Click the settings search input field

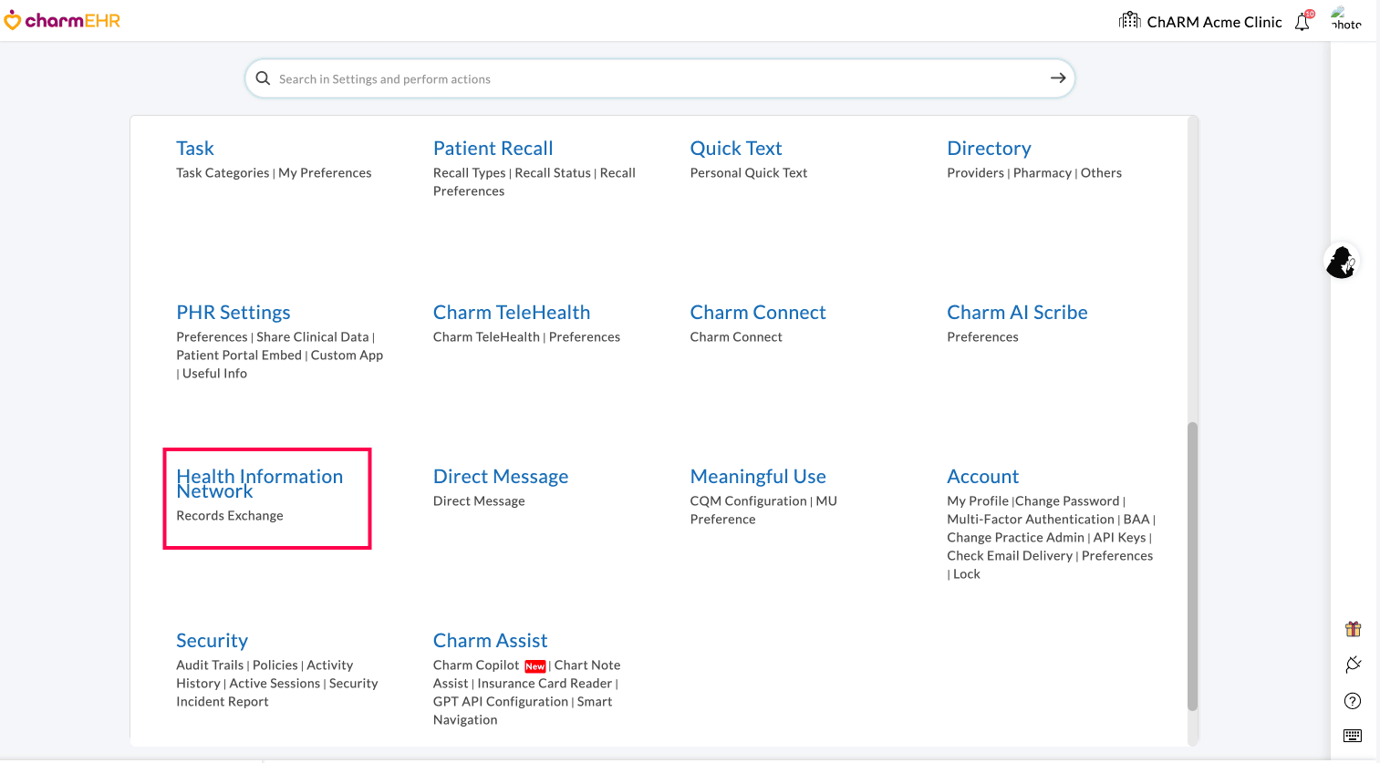pos(638,78)
